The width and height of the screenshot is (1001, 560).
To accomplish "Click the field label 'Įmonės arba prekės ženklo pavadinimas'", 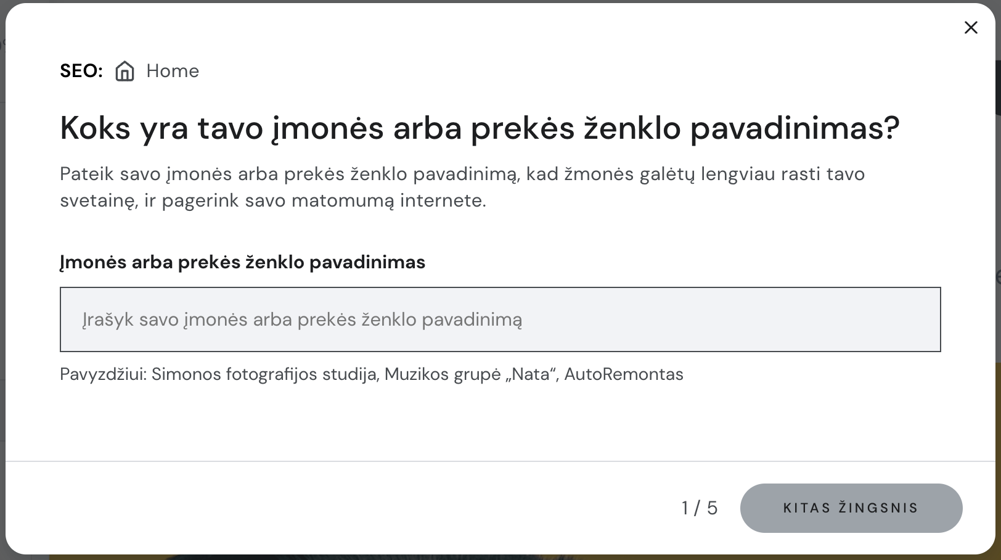I will pos(242,262).
